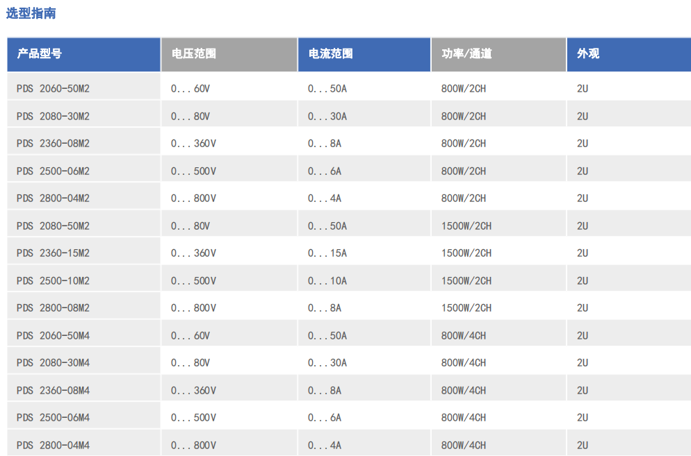Click 1500W/2CH in PDS 2500-10M2 row
The image size is (691, 456).
pos(466,281)
